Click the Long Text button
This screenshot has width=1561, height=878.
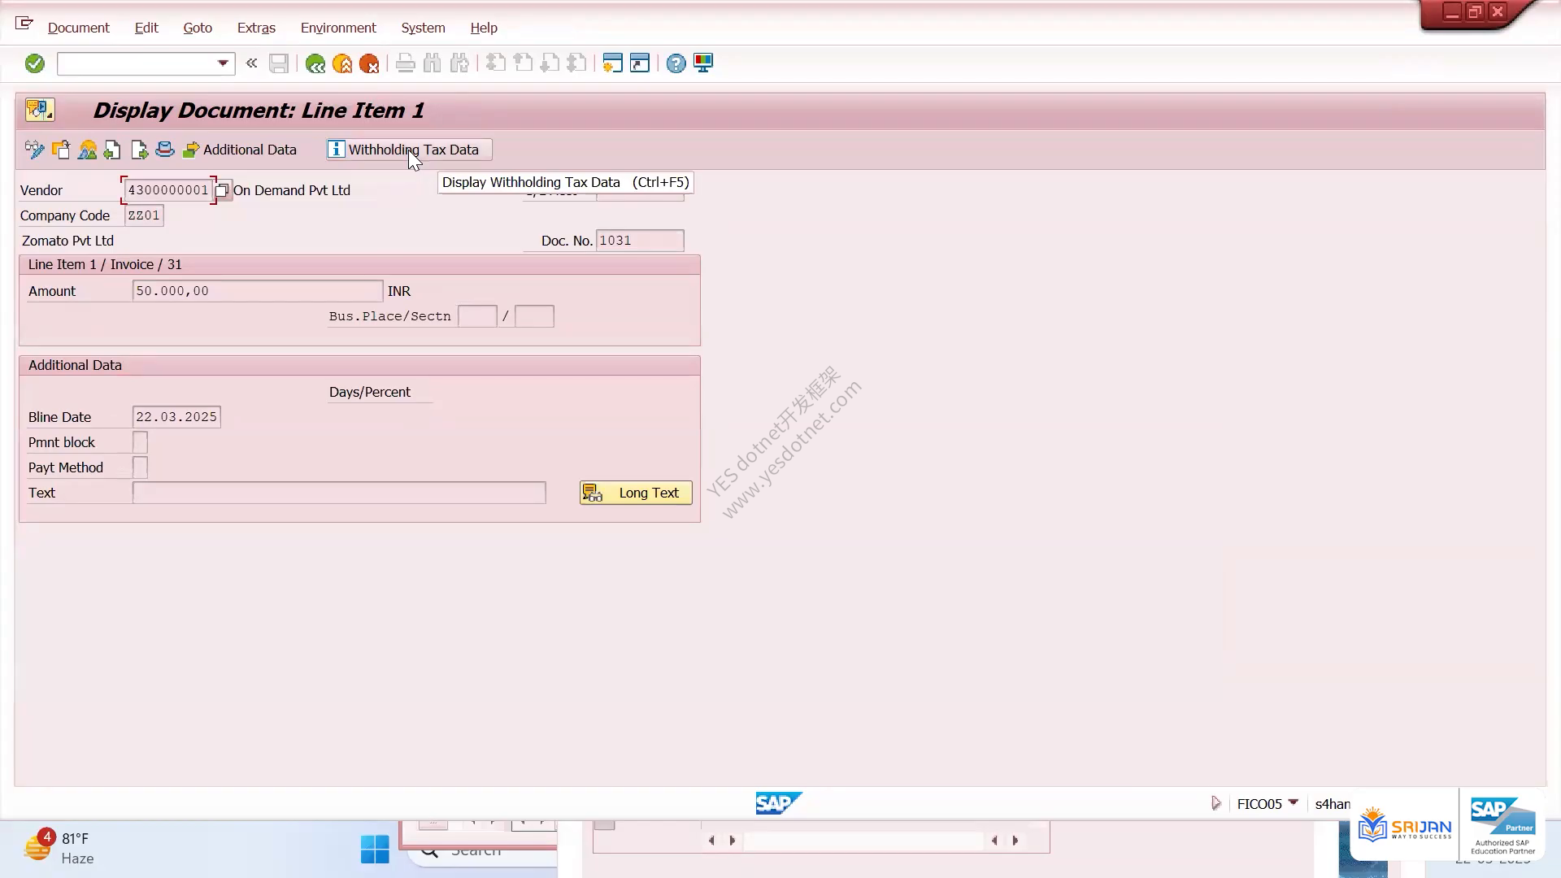(x=636, y=493)
